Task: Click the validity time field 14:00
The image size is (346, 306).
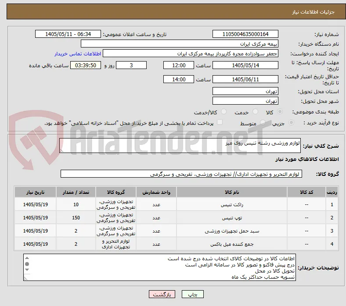Action: pyautogui.click(x=179, y=79)
